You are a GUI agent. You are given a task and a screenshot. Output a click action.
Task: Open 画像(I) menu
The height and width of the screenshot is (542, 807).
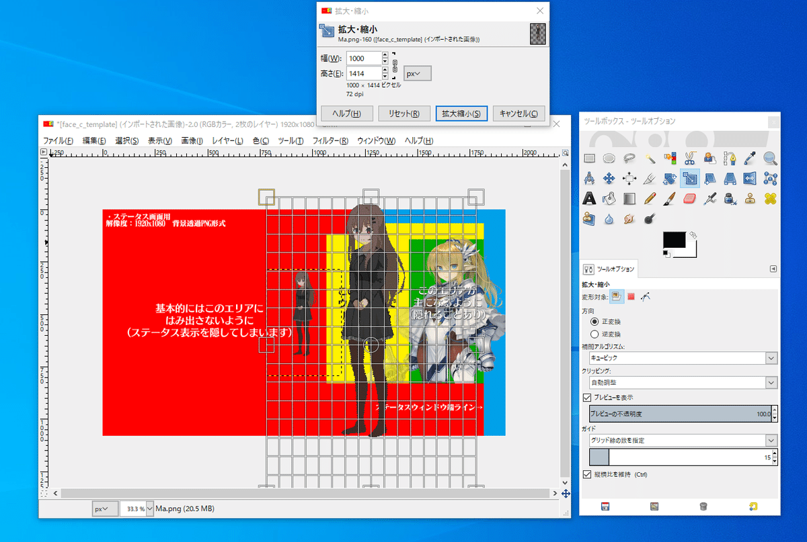point(192,140)
